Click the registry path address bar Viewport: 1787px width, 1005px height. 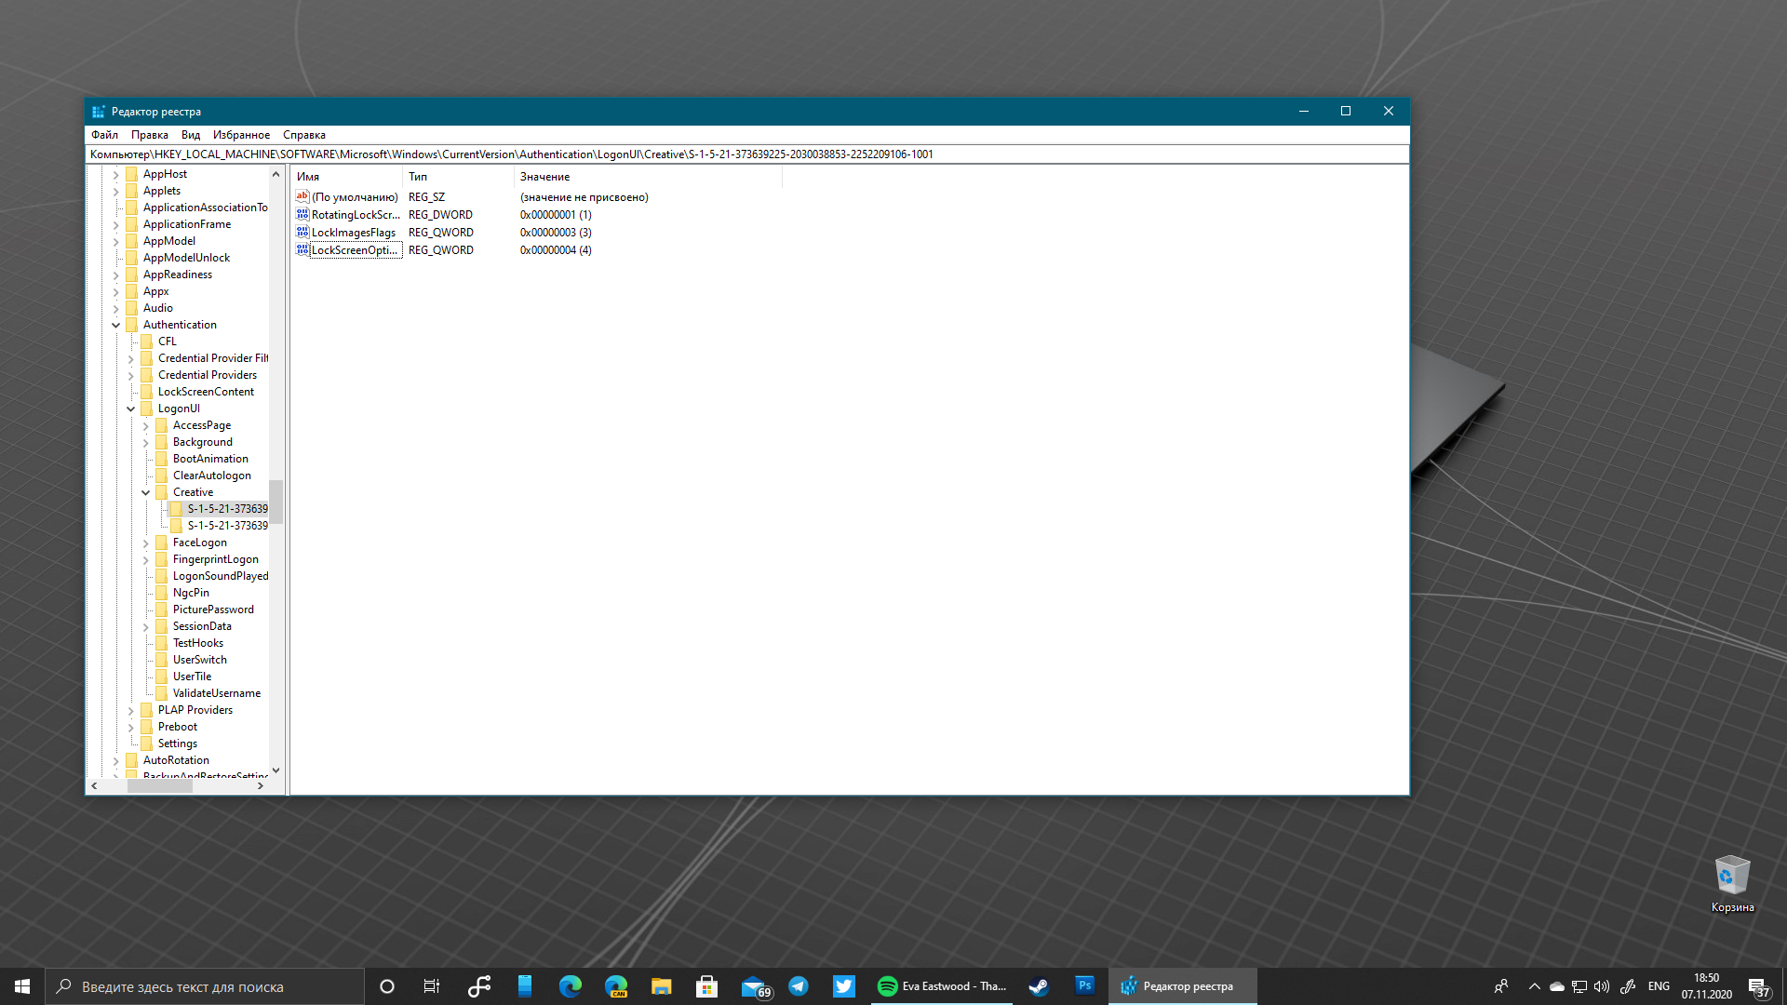click(747, 154)
